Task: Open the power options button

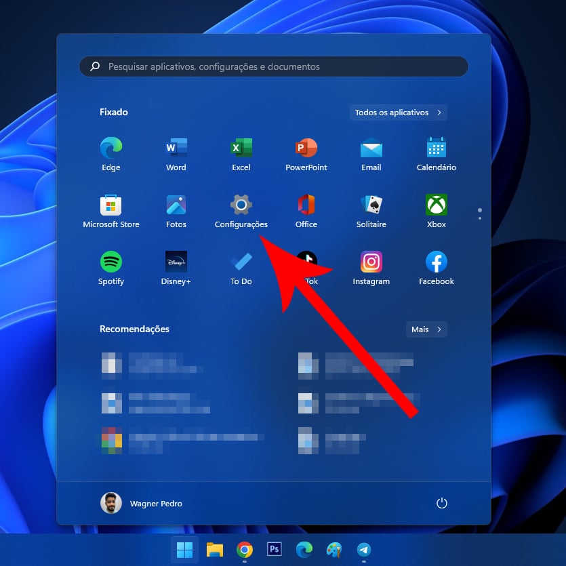Action: [441, 504]
